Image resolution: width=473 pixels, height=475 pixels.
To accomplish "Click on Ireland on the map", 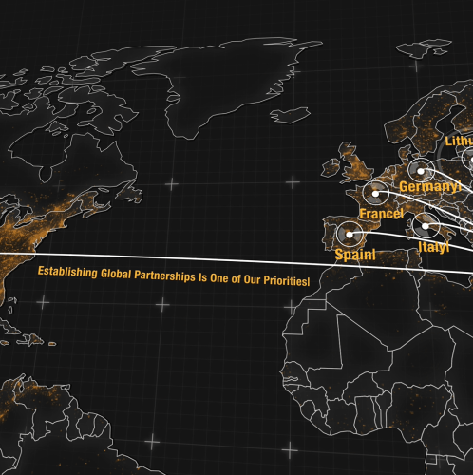I will point(330,167).
